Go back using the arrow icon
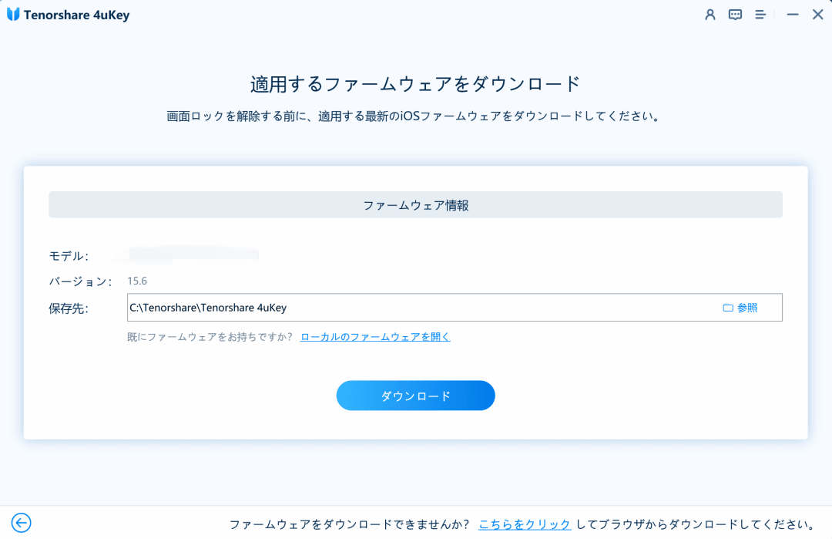Viewport: 832px width, 539px height. (x=22, y=523)
